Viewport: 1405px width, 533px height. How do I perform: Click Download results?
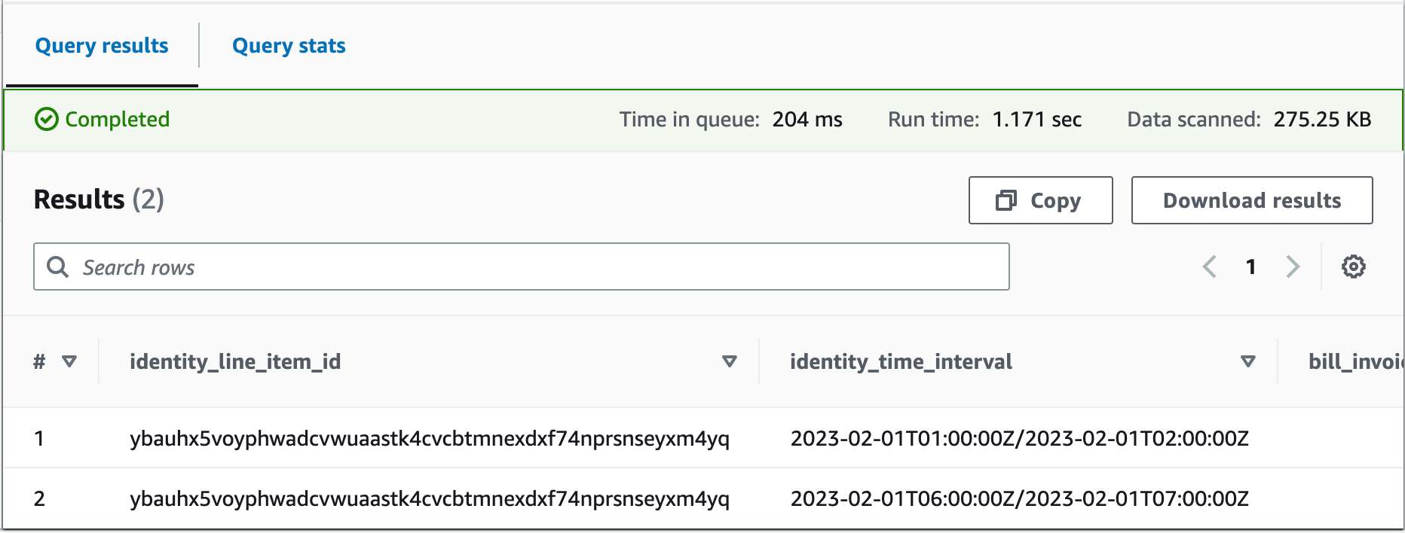pyautogui.click(x=1251, y=200)
